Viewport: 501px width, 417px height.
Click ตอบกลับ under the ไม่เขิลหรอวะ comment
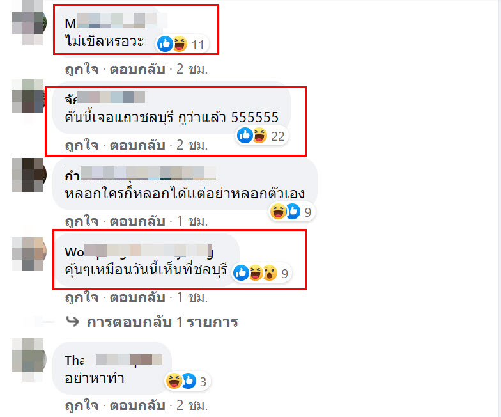(x=137, y=69)
